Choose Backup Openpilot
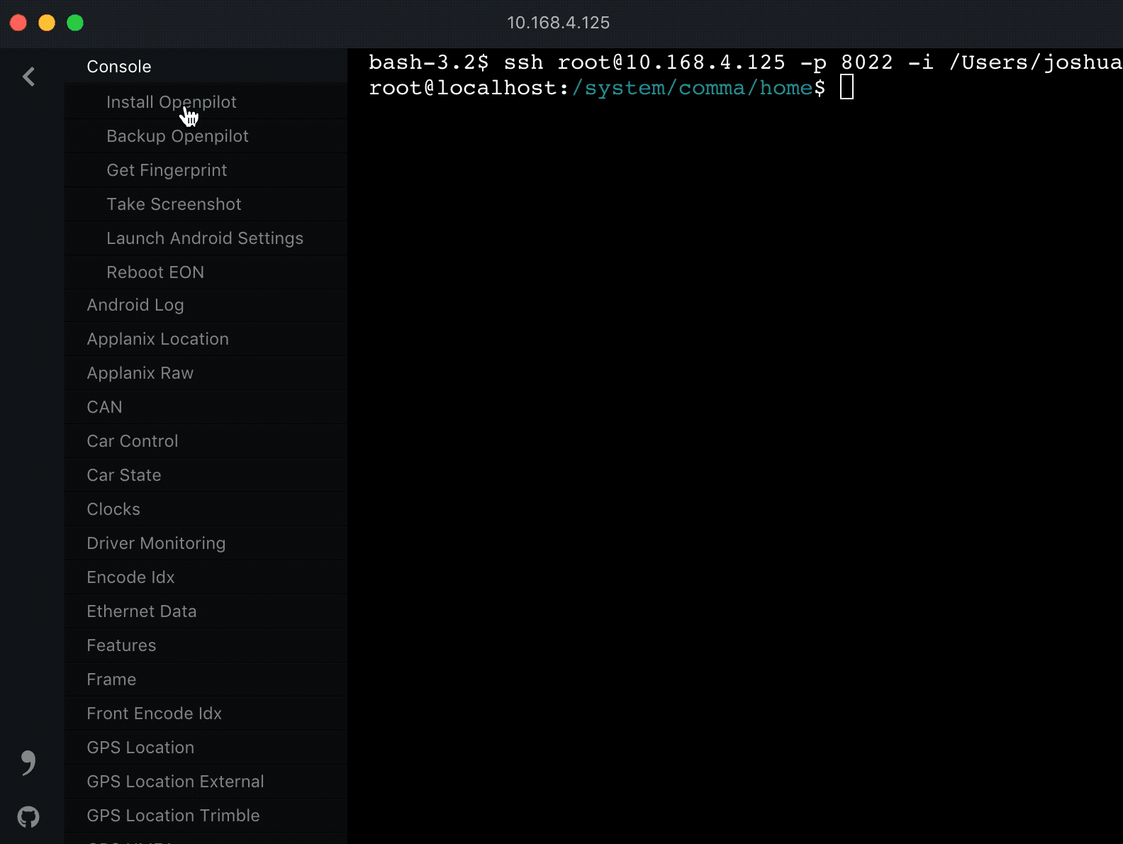This screenshot has height=844, width=1123. pyautogui.click(x=206, y=136)
